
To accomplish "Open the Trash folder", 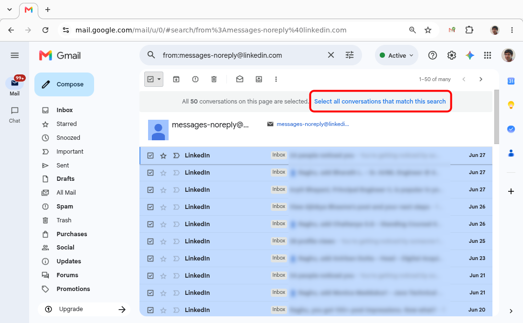I will coord(64,220).
